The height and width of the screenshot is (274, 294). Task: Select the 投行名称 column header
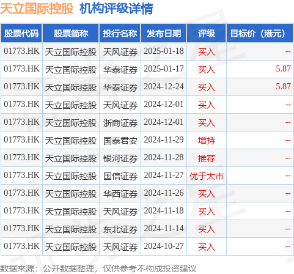tap(120, 33)
